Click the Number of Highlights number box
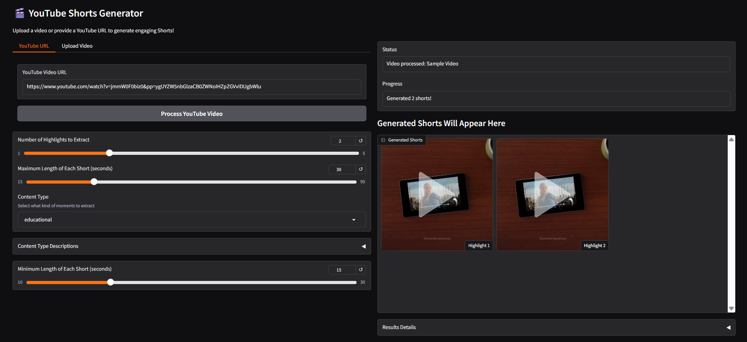This screenshot has width=747, height=342. tap(343, 141)
